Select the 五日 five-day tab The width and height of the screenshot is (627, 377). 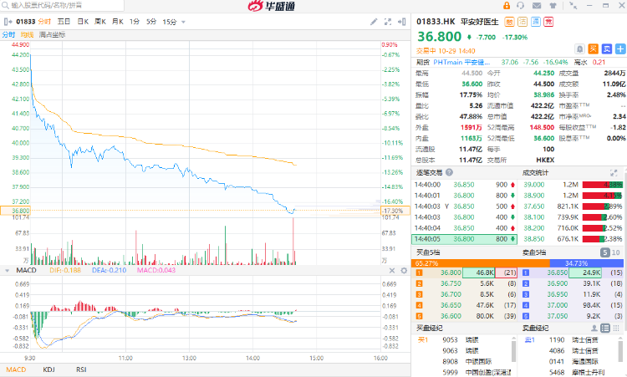pyautogui.click(x=64, y=22)
